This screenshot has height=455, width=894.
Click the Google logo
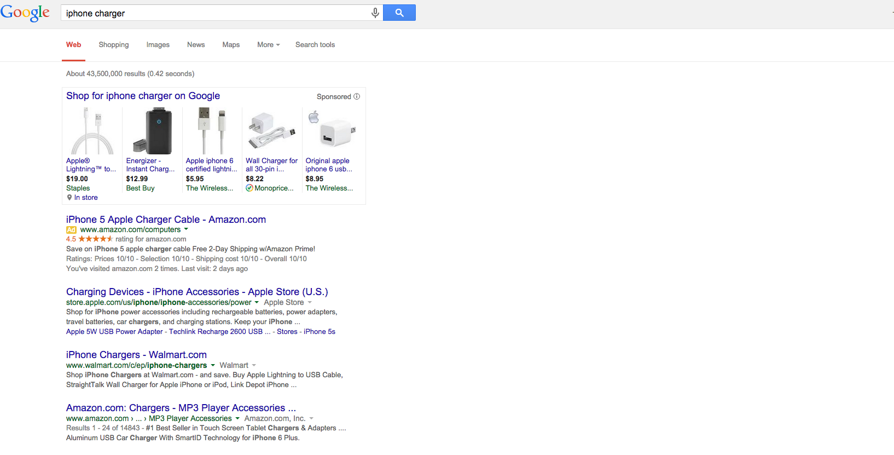tap(25, 13)
